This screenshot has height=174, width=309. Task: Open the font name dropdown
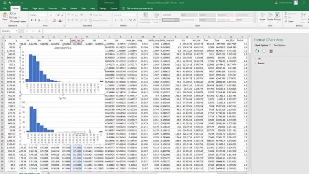[47, 15]
